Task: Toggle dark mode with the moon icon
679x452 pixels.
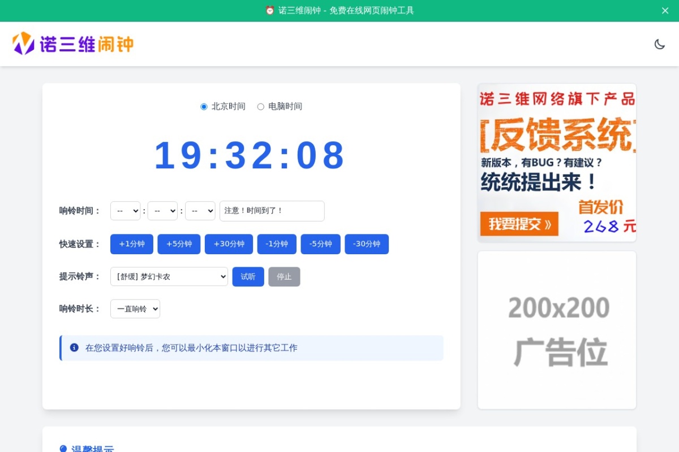Action: [x=660, y=44]
